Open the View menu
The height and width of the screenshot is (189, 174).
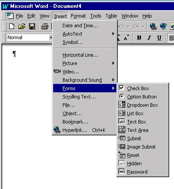click(x=44, y=16)
